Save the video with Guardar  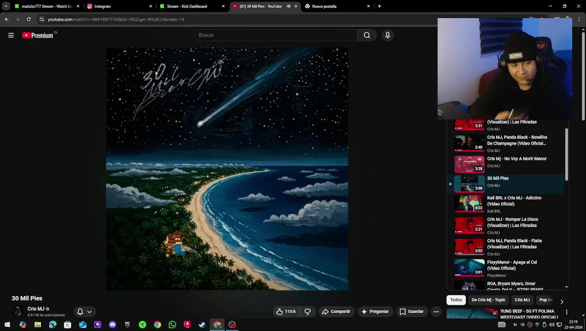(411, 312)
